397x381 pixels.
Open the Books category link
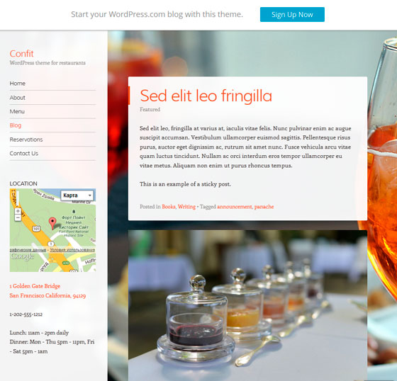click(169, 207)
